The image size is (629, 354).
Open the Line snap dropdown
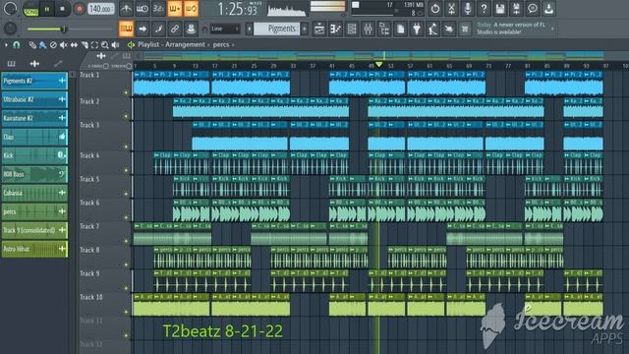pos(225,29)
